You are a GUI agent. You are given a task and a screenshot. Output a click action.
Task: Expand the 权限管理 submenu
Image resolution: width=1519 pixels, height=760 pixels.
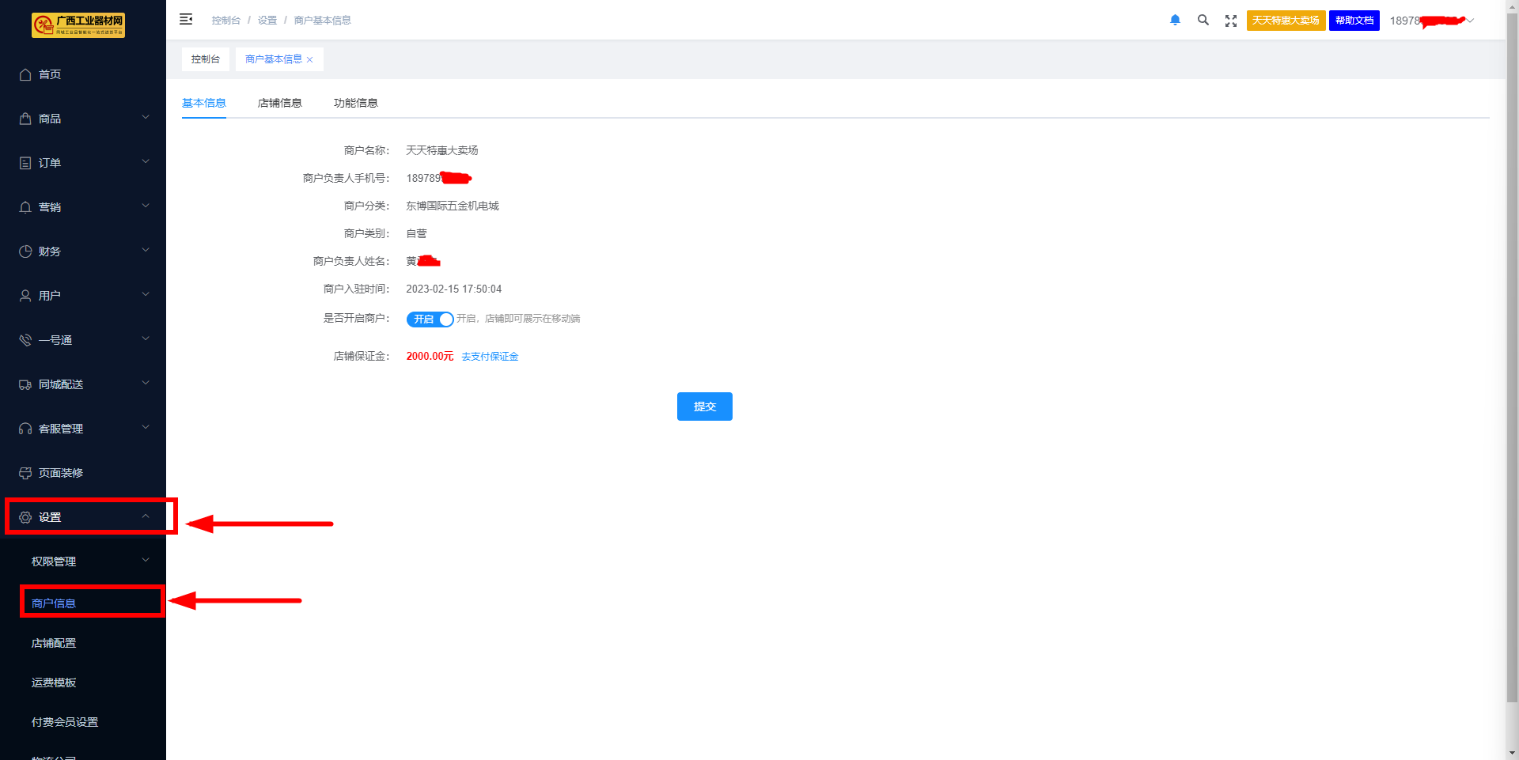[87, 561]
